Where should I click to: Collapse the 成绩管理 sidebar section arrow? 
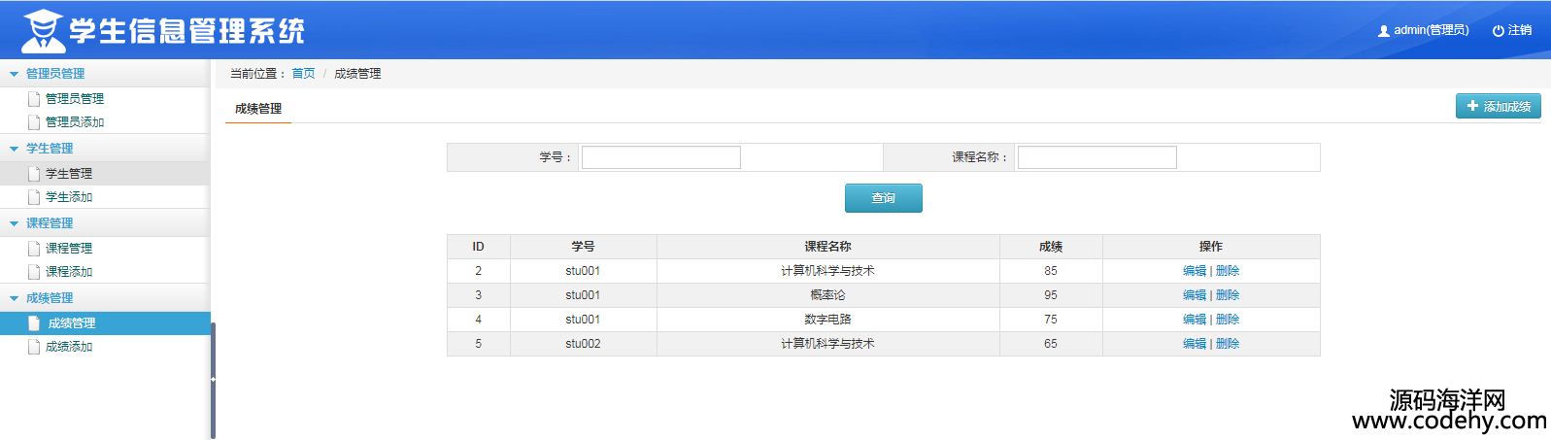14,298
